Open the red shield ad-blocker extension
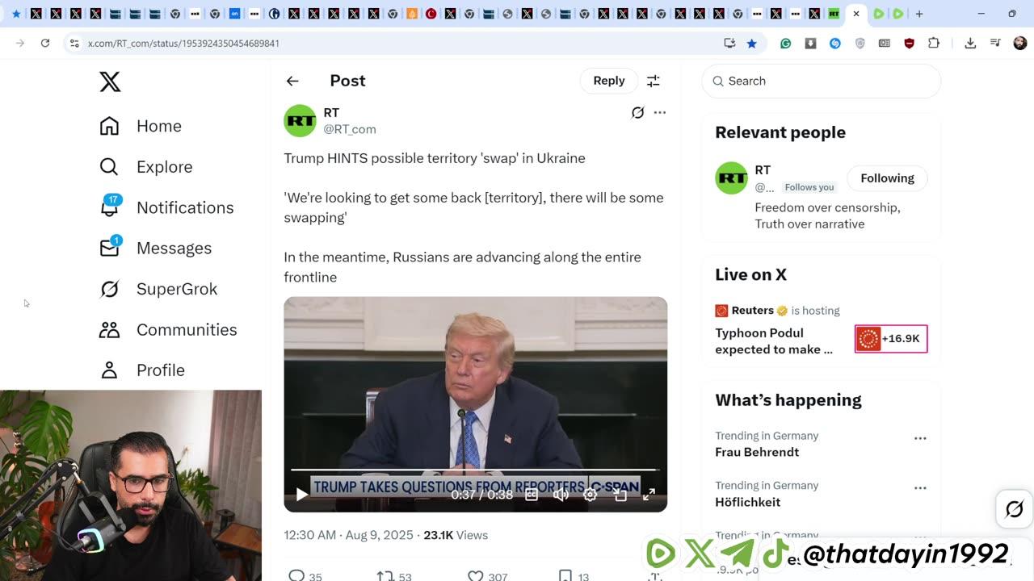1034x581 pixels. (909, 44)
